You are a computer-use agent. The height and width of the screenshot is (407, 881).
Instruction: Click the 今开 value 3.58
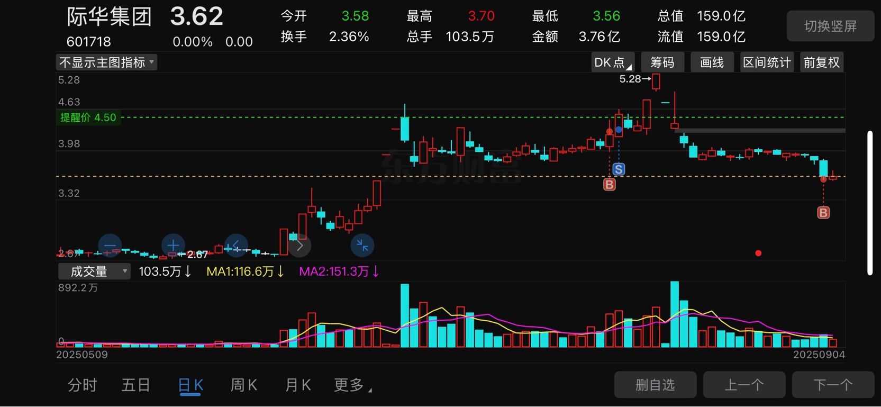point(355,16)
